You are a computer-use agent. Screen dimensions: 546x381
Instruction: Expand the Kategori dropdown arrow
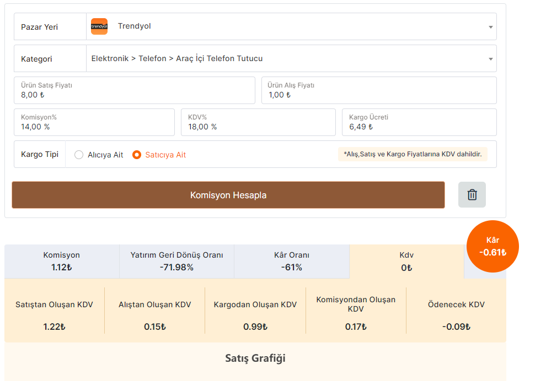point(490,59)
